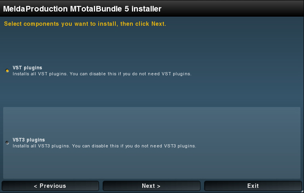This screenshot has width=304, height=193.
Task: Click the yellow "Select components" instruction text
Action: (x=85, y=24)
